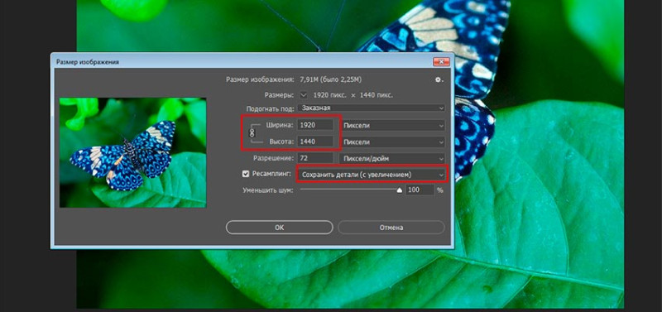This screenshot has width=662, height=312.
Task: Click the Разрешение field showing 72
Action: point(314,158)
